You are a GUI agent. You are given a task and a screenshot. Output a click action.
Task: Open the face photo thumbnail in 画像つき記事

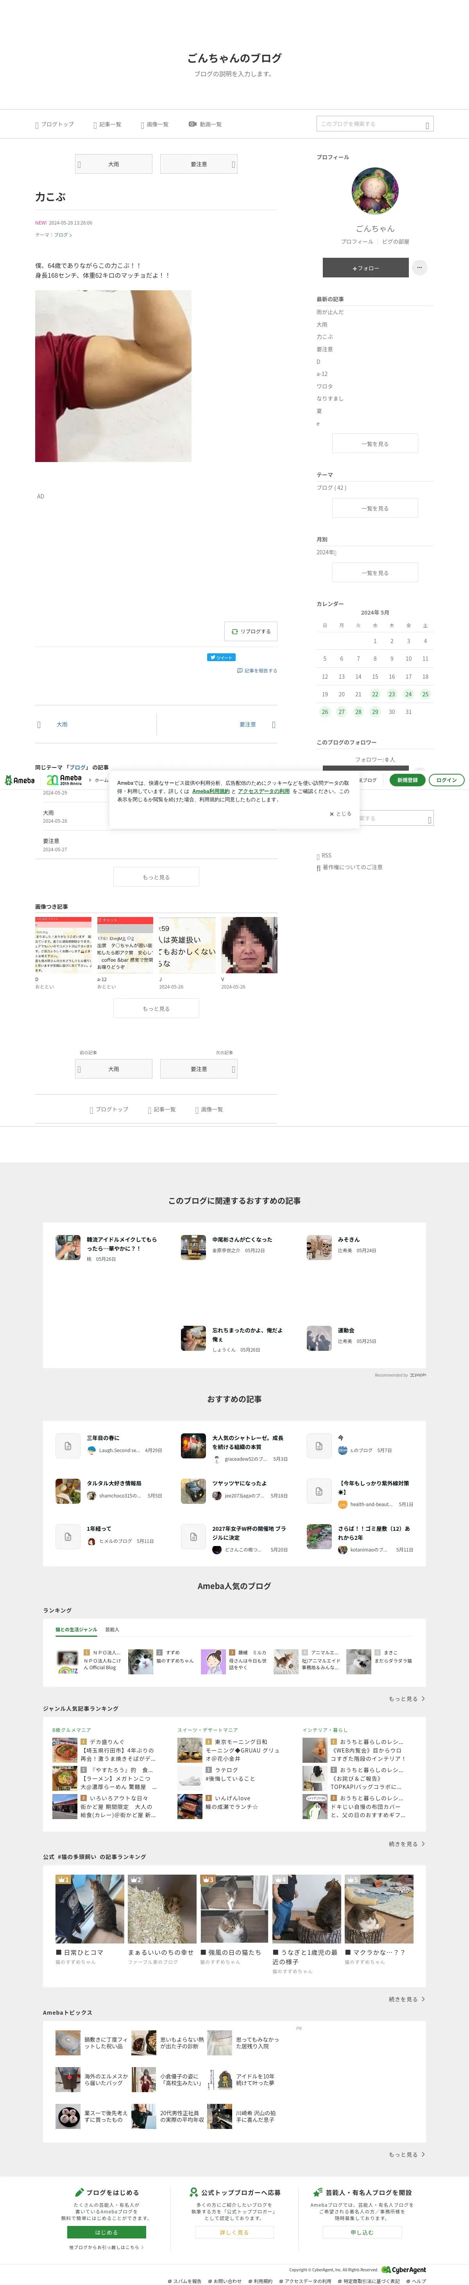[x=249, y=945]
